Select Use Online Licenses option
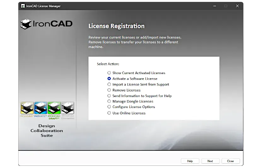Viewport: 262px width, 168px height. click(x=109, y=113)
